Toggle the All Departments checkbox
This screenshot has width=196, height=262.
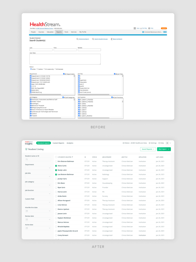click(x=64, y=74)
